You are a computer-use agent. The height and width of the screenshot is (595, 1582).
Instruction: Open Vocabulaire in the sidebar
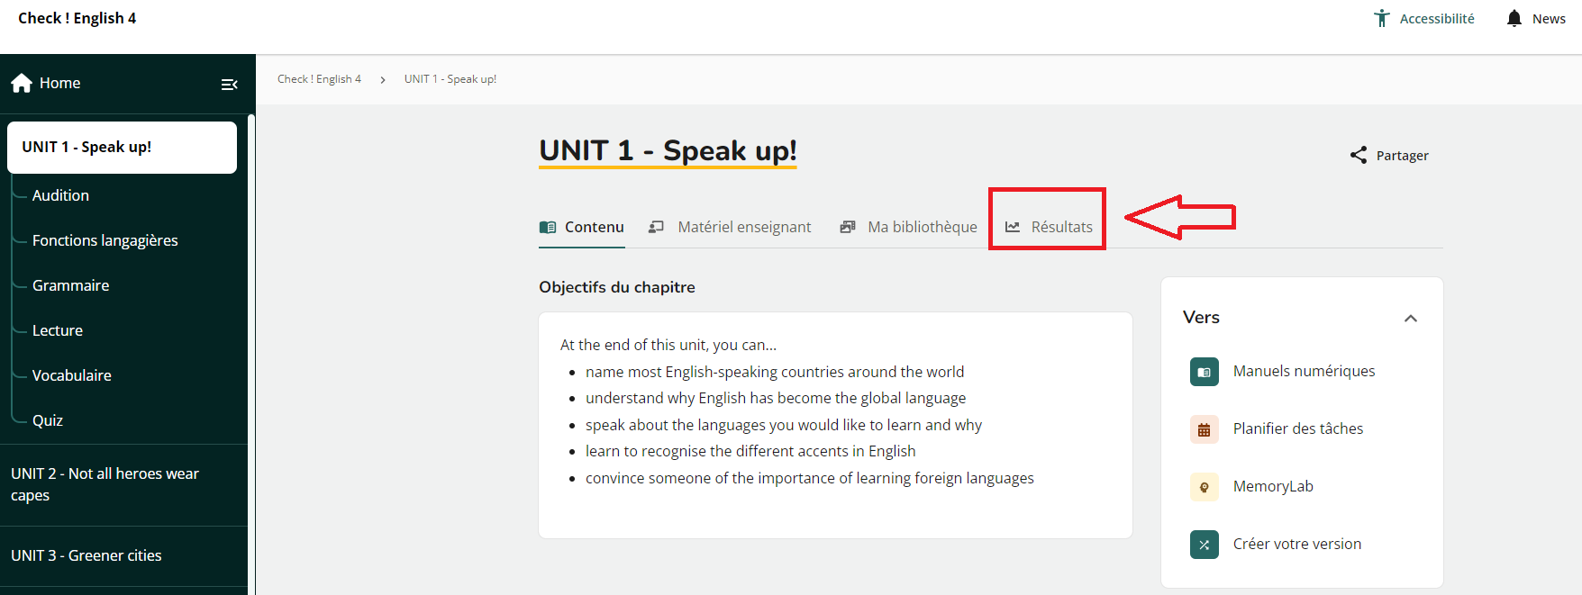coord(72,375)
